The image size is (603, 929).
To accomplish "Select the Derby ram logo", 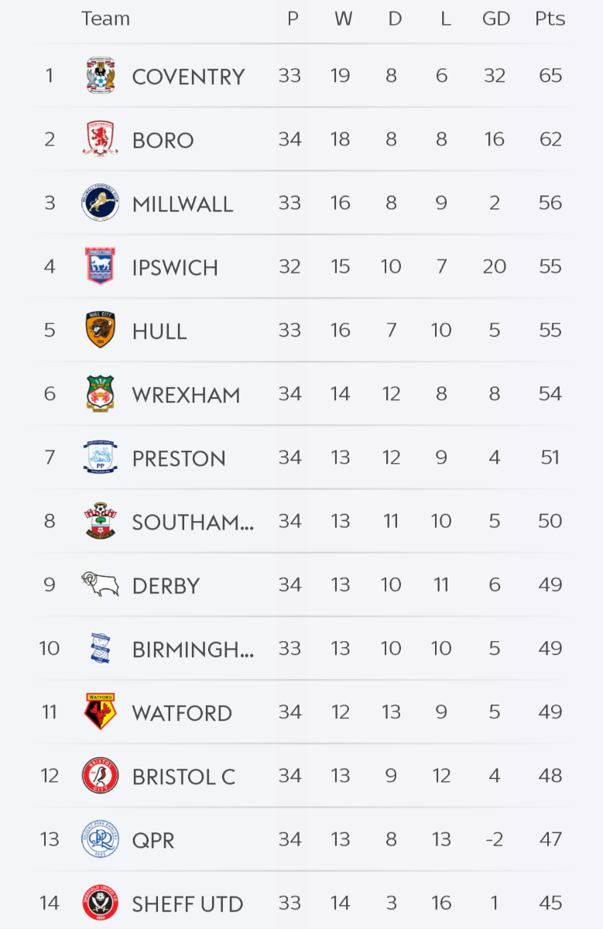I will 101,584.
